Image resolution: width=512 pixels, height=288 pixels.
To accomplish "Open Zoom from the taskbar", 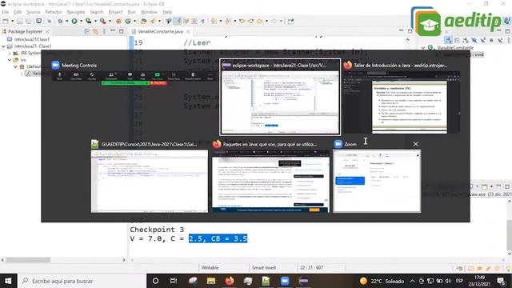I will tap(285, 281).
